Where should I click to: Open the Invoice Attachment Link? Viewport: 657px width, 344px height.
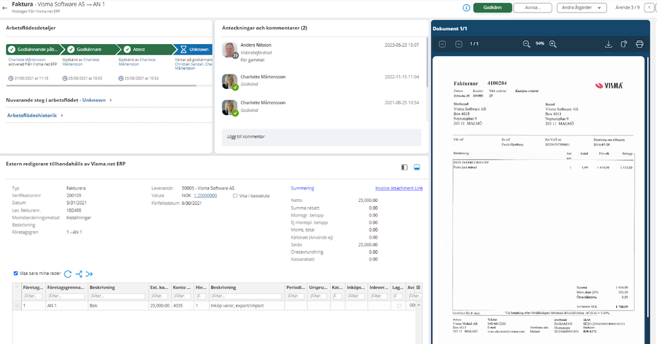click(x=399, y=189)
